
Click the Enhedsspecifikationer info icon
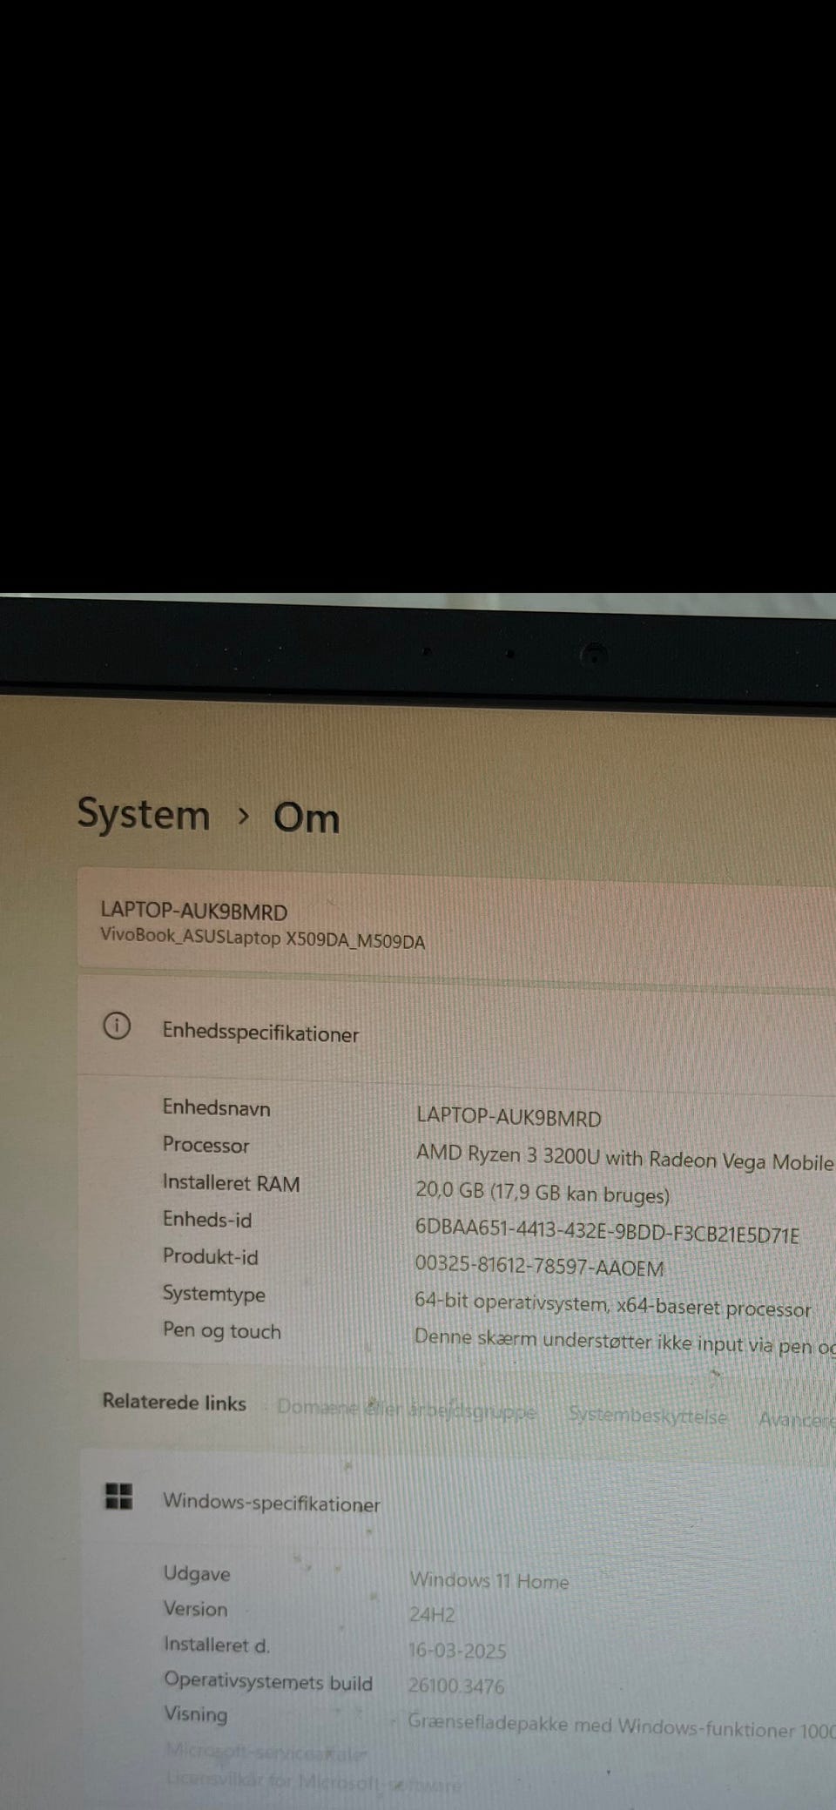click(117, 1026)
